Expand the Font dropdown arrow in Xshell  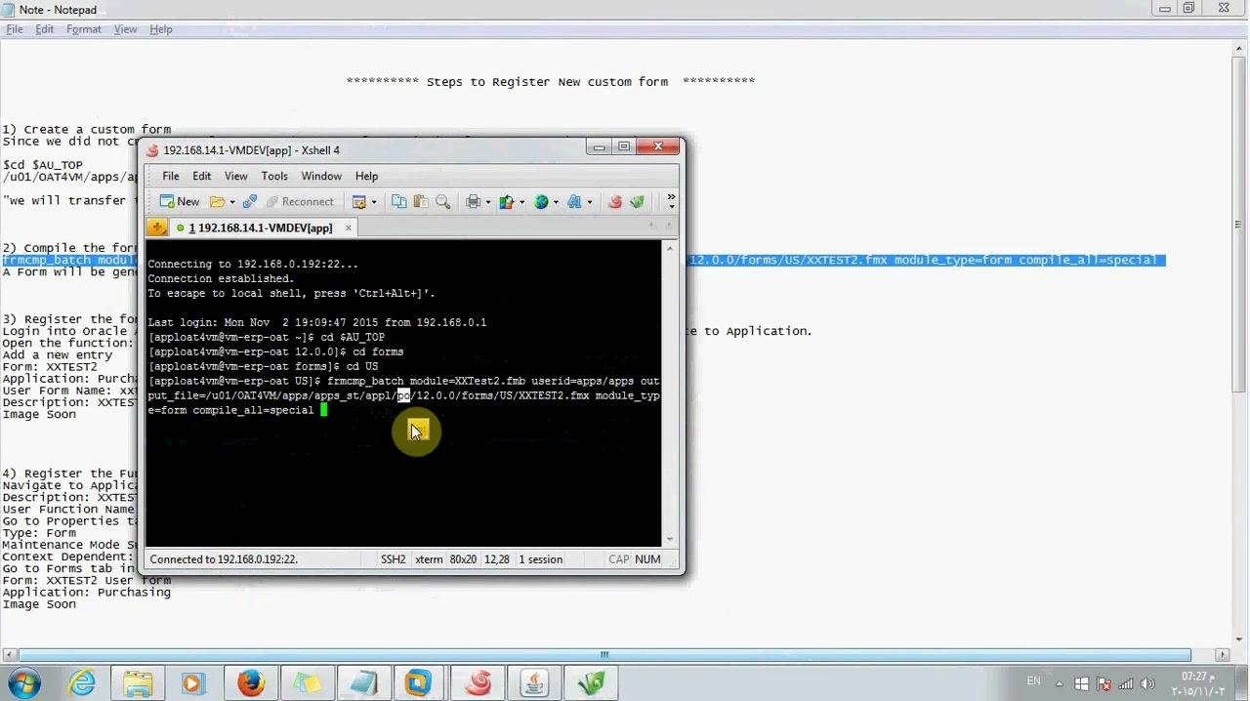tap(589, 202)
